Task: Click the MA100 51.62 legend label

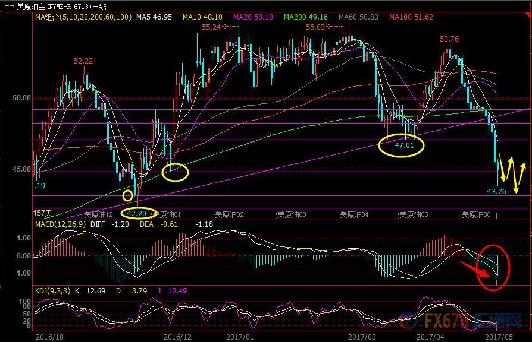Action: [411, 17]
